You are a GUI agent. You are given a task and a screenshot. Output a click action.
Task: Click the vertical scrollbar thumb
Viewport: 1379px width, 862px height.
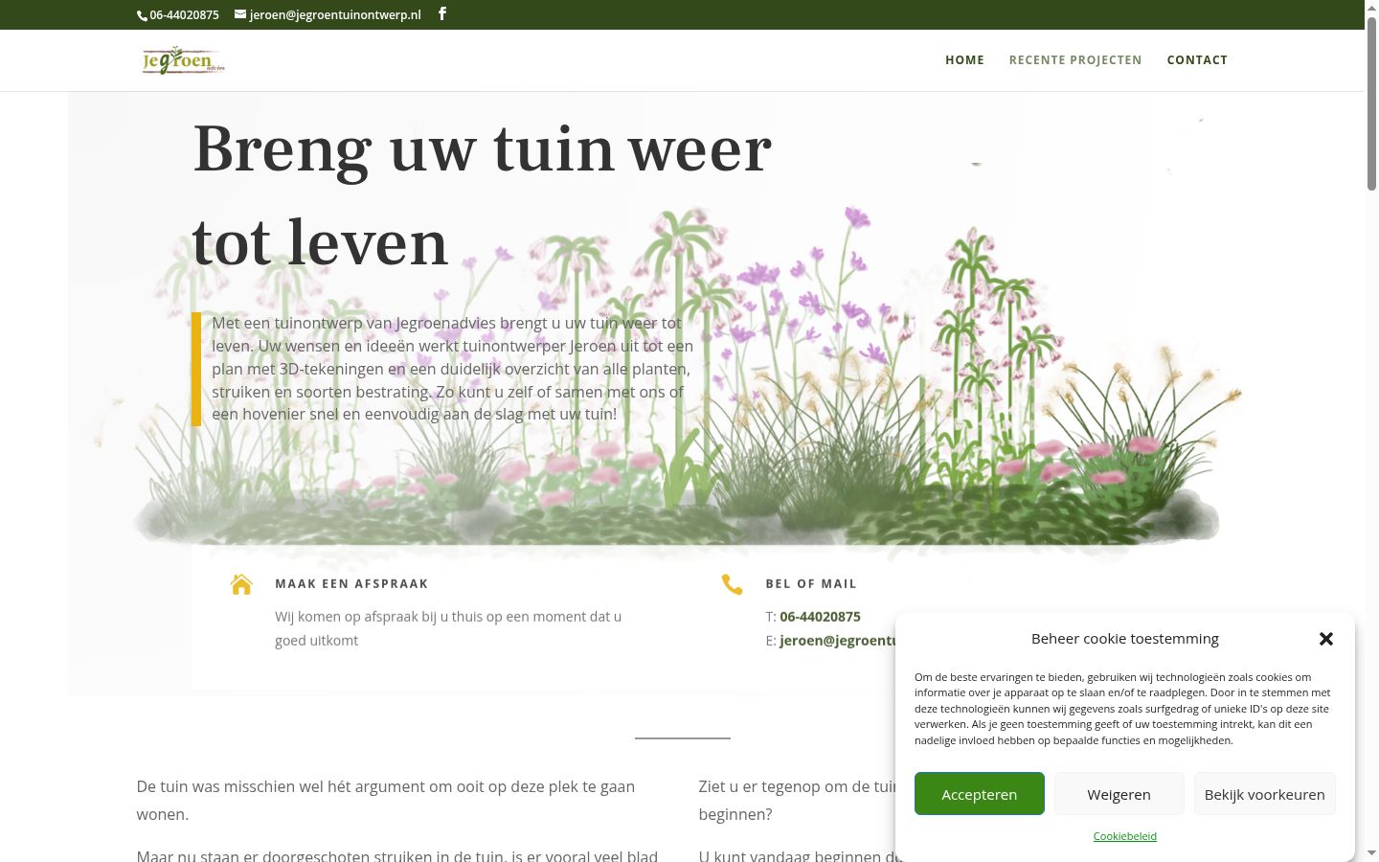pyautogui.click(x=1371, y=103)
